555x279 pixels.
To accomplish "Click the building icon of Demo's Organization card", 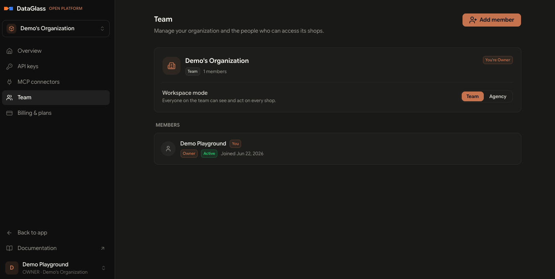I will [171, 66].
